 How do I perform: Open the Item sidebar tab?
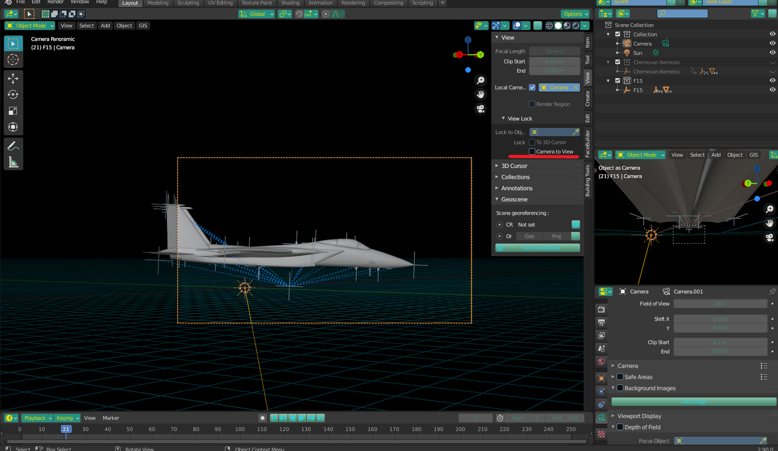point(588,43)
